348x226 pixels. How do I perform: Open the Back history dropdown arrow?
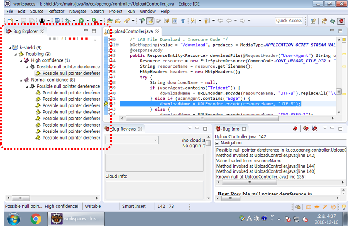pyautogui.click(x=236, y=21)
